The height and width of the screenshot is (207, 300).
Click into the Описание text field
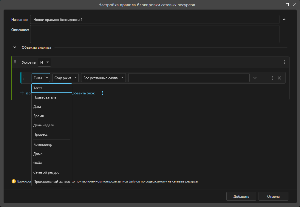click(154, 34)
